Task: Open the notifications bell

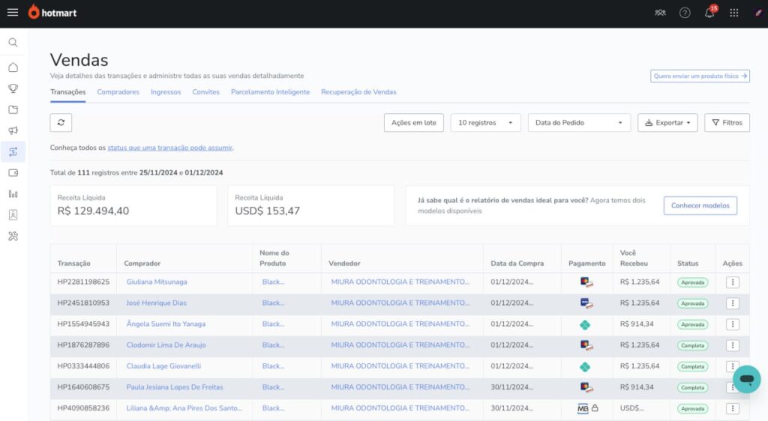Action: 709,13
